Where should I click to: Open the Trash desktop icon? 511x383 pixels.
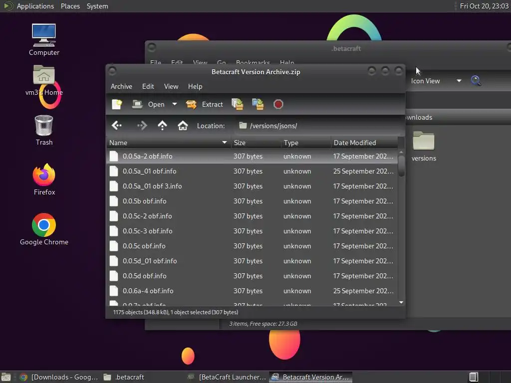pos(44,130)
